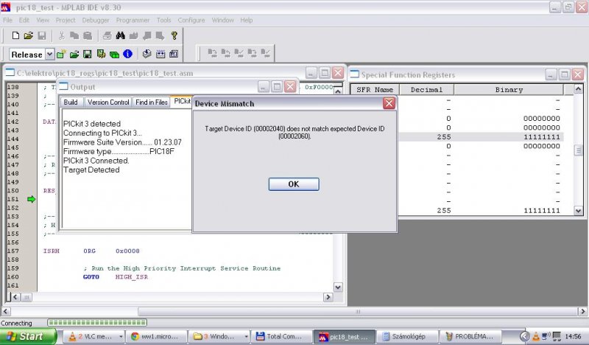The width and height of the screenshot is (589, 345).
Task: Click the GOTO instruction in code
Action: tap(91, 277)
